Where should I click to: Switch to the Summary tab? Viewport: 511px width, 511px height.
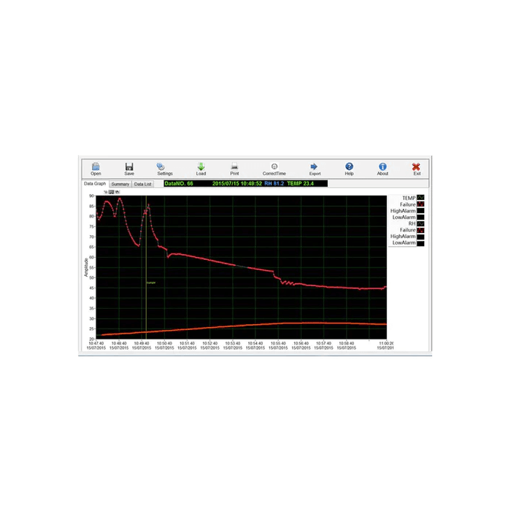coord(120,185)
